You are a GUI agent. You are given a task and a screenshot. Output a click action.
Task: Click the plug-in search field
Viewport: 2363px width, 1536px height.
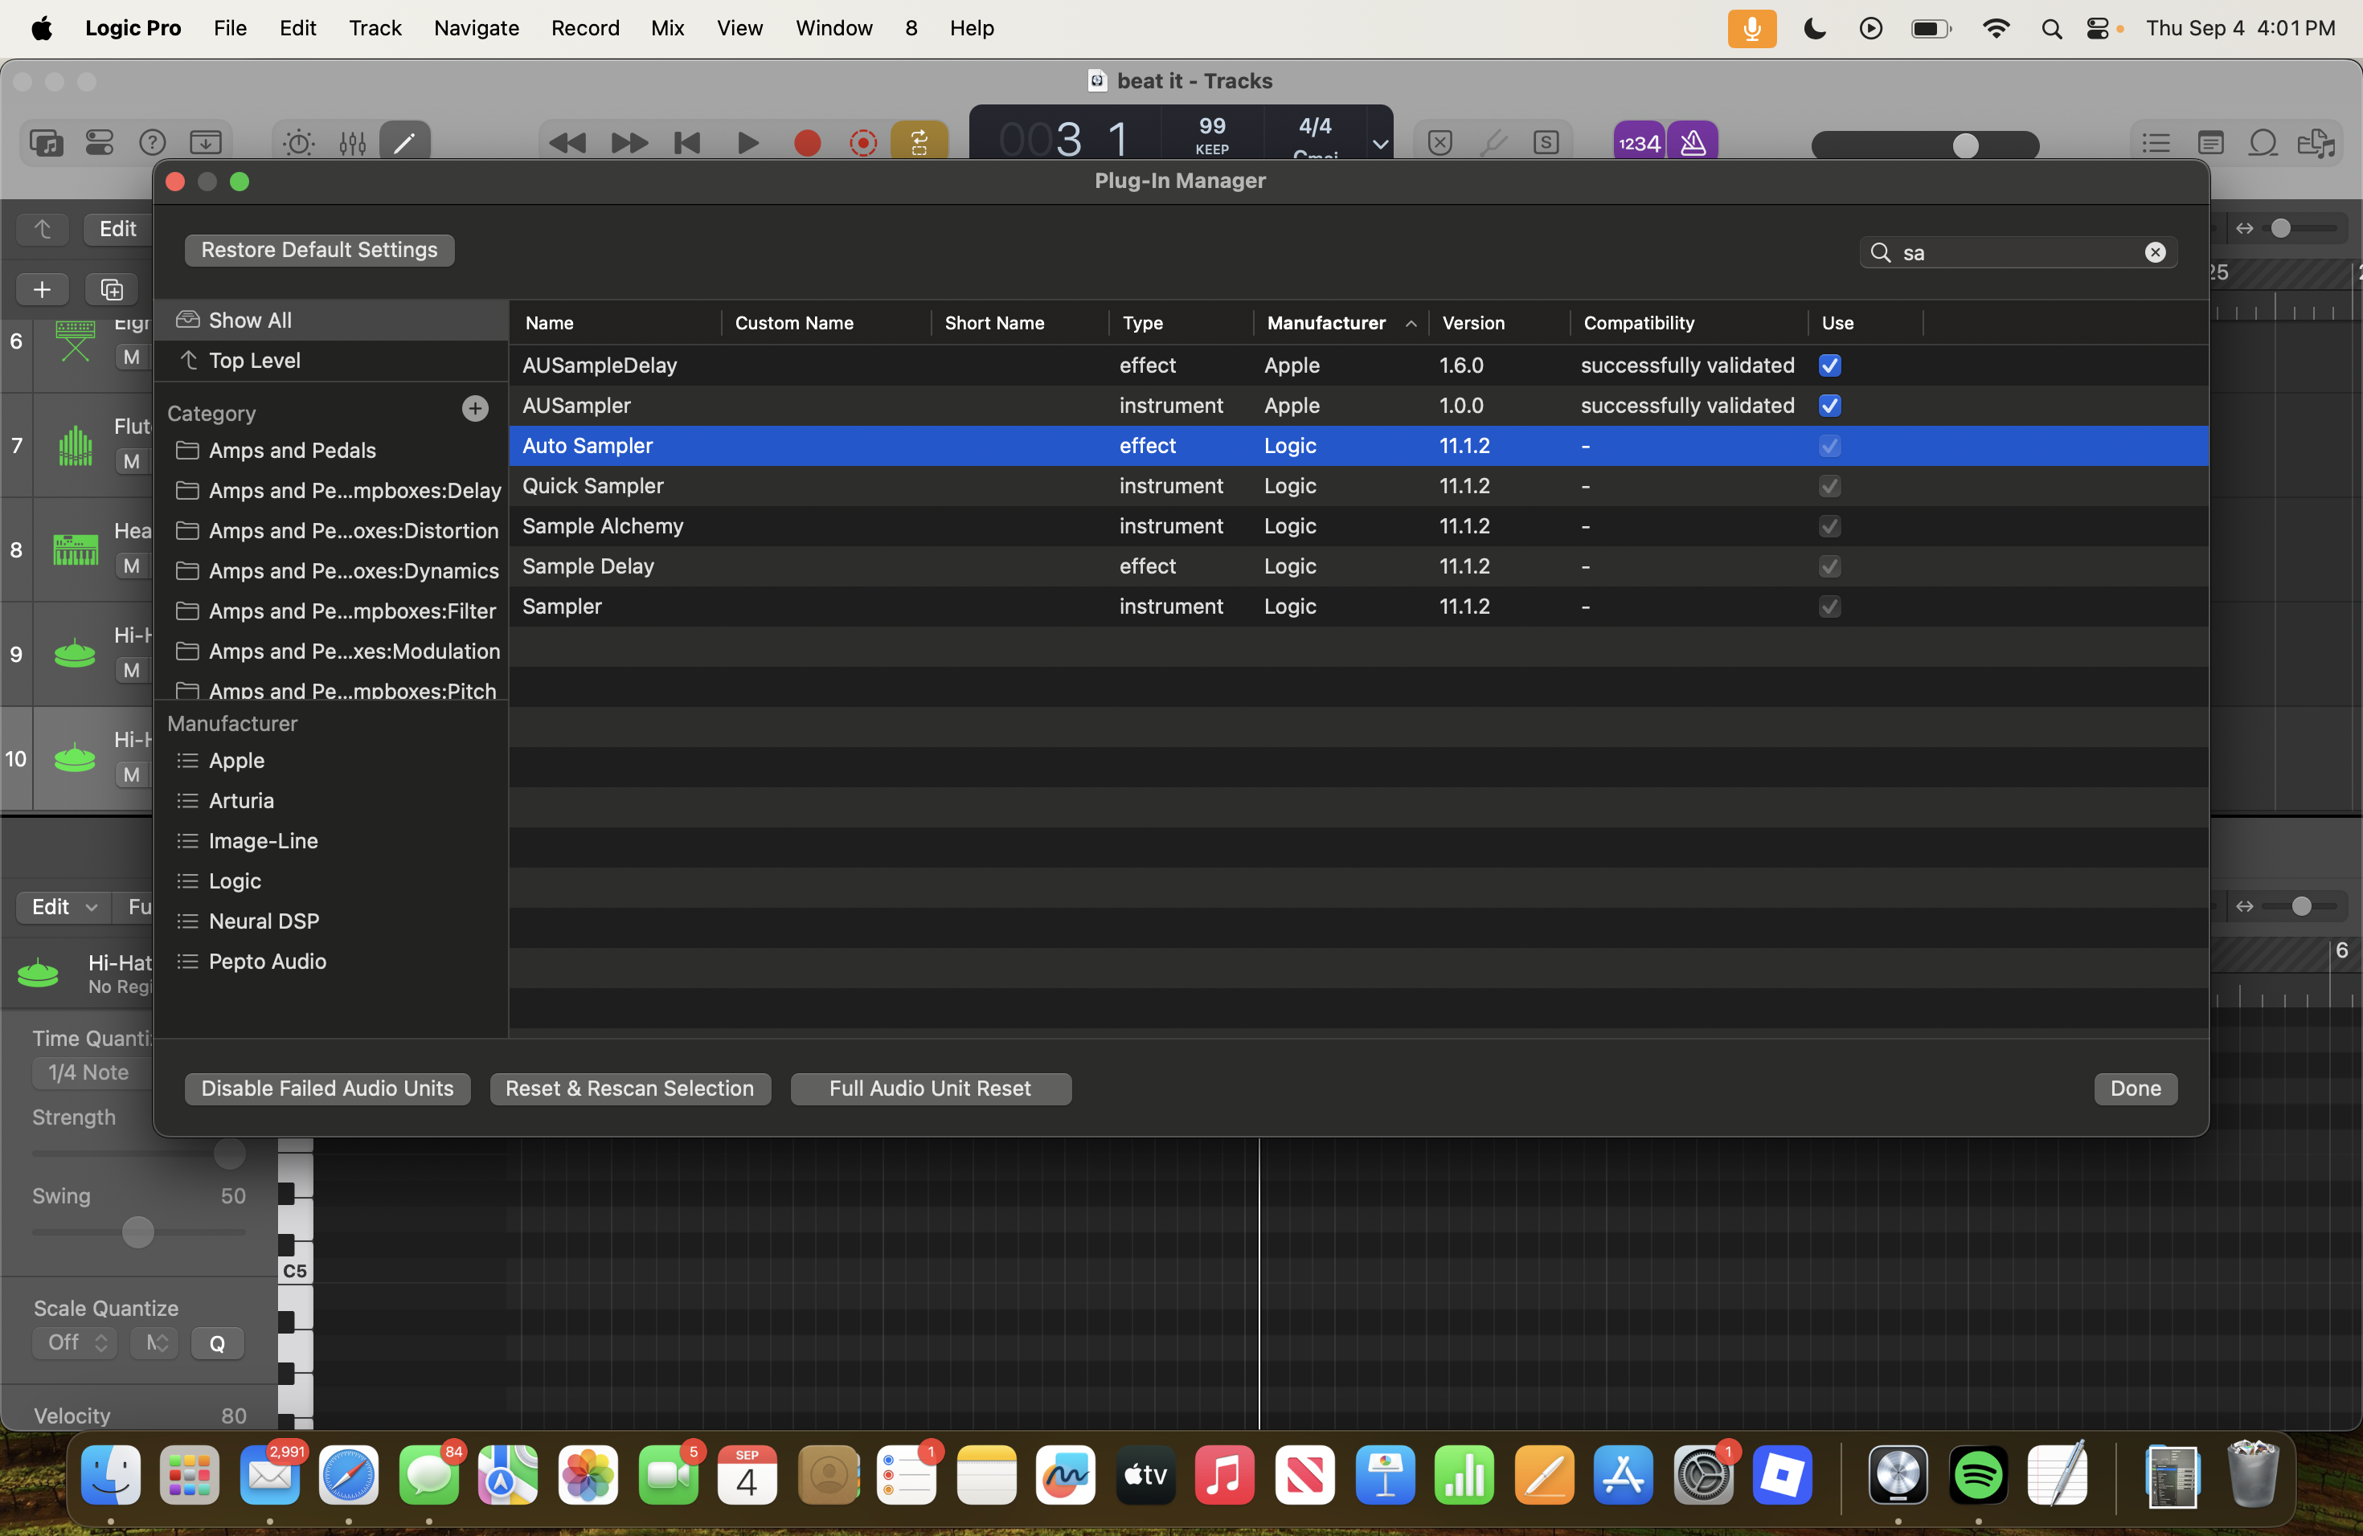(x=2017, y=252)
